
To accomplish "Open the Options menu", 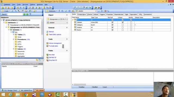I will click(32, 5).
